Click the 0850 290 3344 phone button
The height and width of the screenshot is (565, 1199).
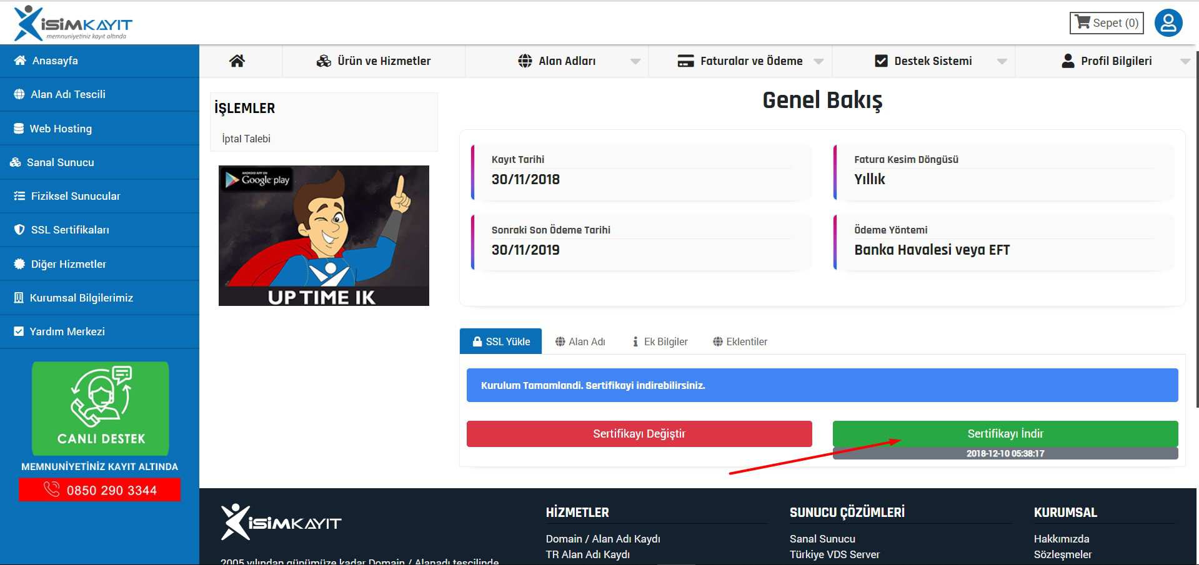[x=100, y=489]
